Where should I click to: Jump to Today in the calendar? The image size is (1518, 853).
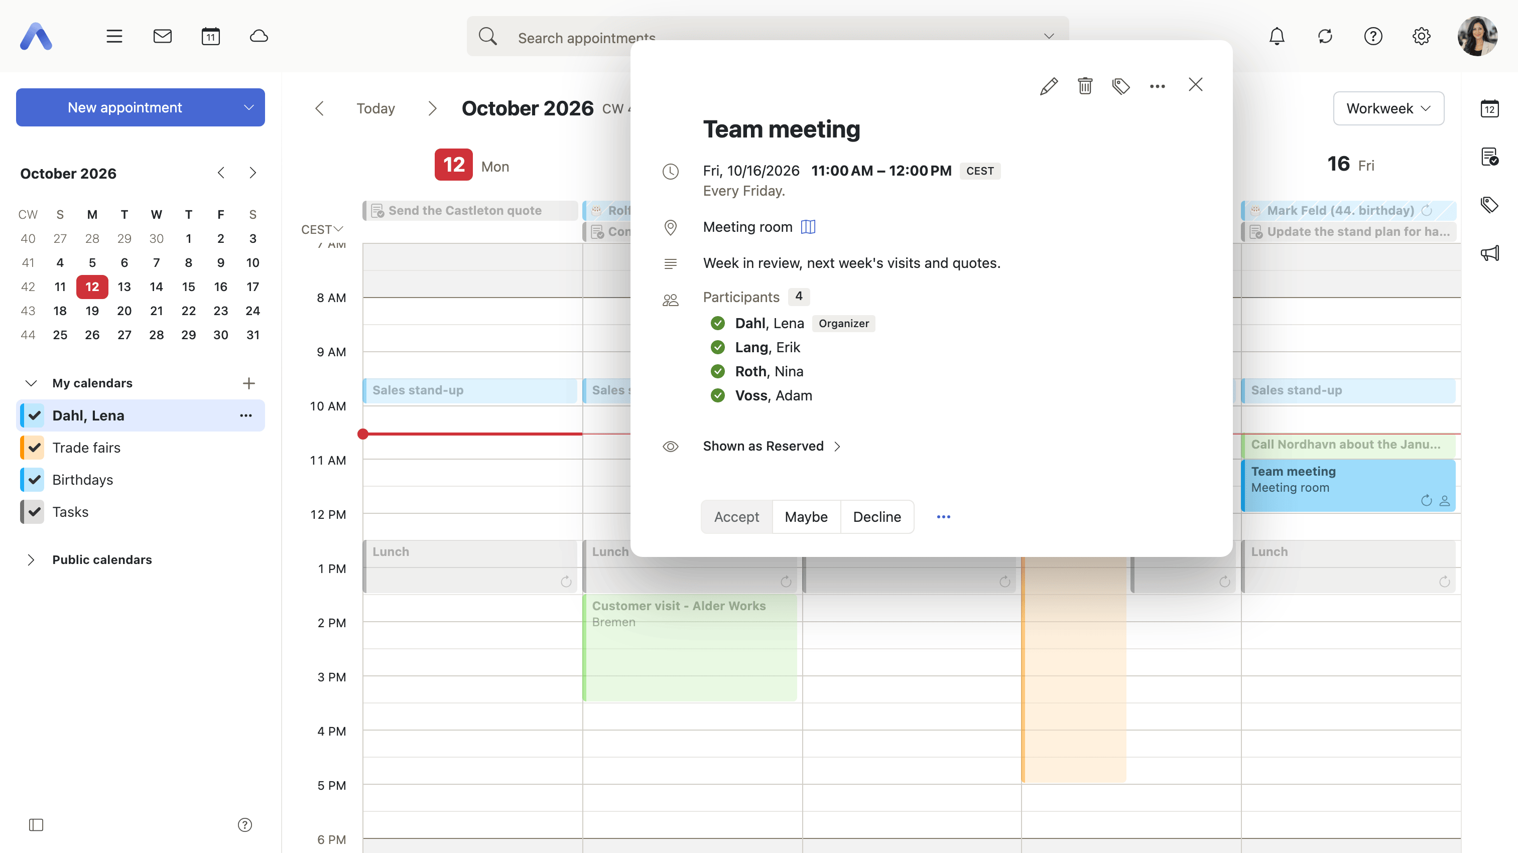pos(375,108)
